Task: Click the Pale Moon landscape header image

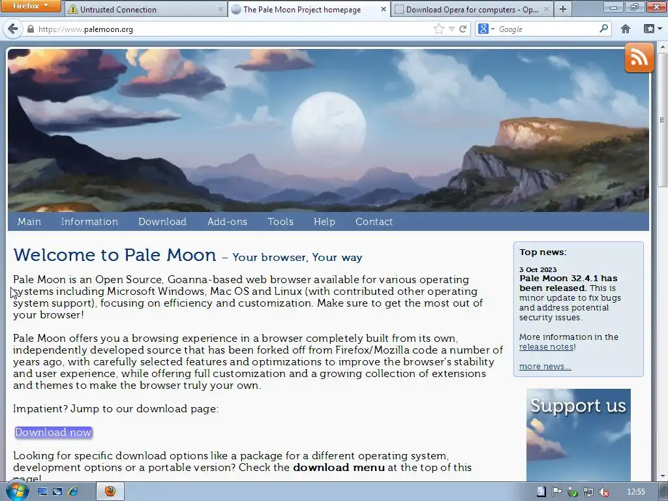Action: pyautogui.click(x=328, y=130)
